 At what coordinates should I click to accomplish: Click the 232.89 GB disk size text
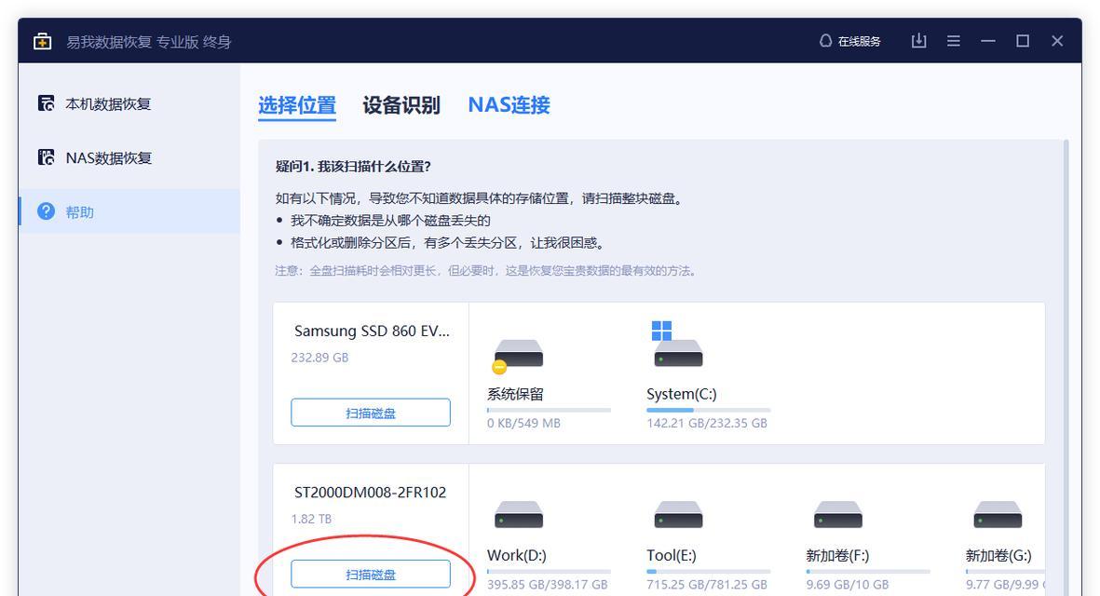click(319, 358)
